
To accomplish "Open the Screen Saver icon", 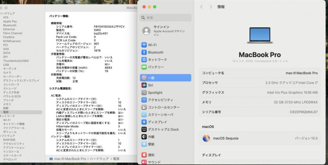I will click(x=144, y=114).
